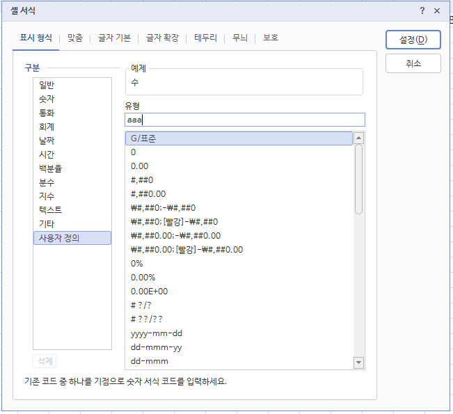Viewport: 453px width, 414px height.
Task: Select ₩#,##0;[빨강]-₩#,##0 format code
Action: point(239,221)
